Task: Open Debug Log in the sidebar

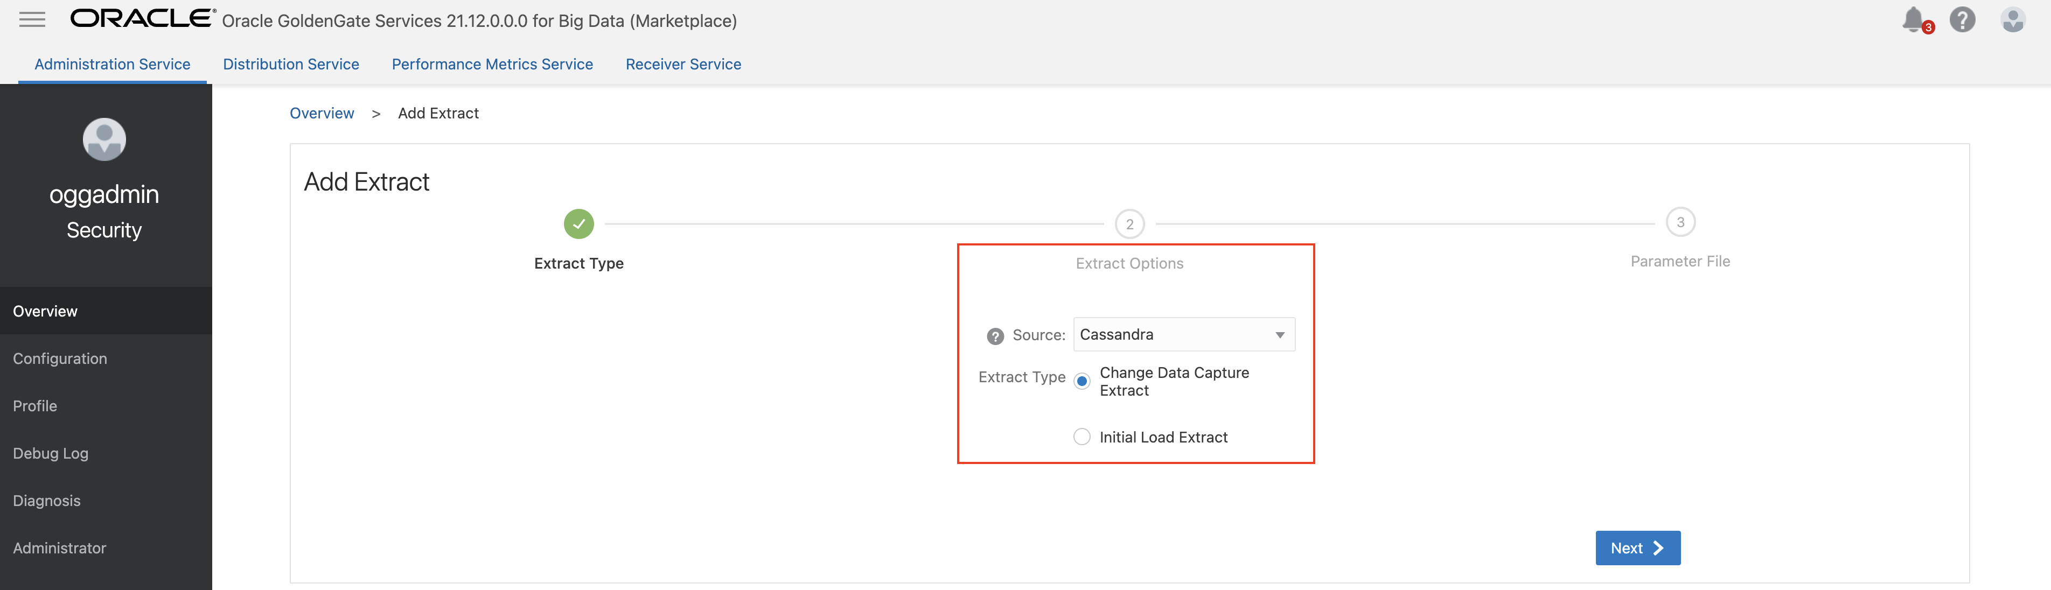Action: (50, 453)
